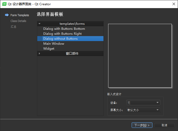Click the Qt Creator logo icon
This screenshot has height=131, width=178.
click(4, 4)
